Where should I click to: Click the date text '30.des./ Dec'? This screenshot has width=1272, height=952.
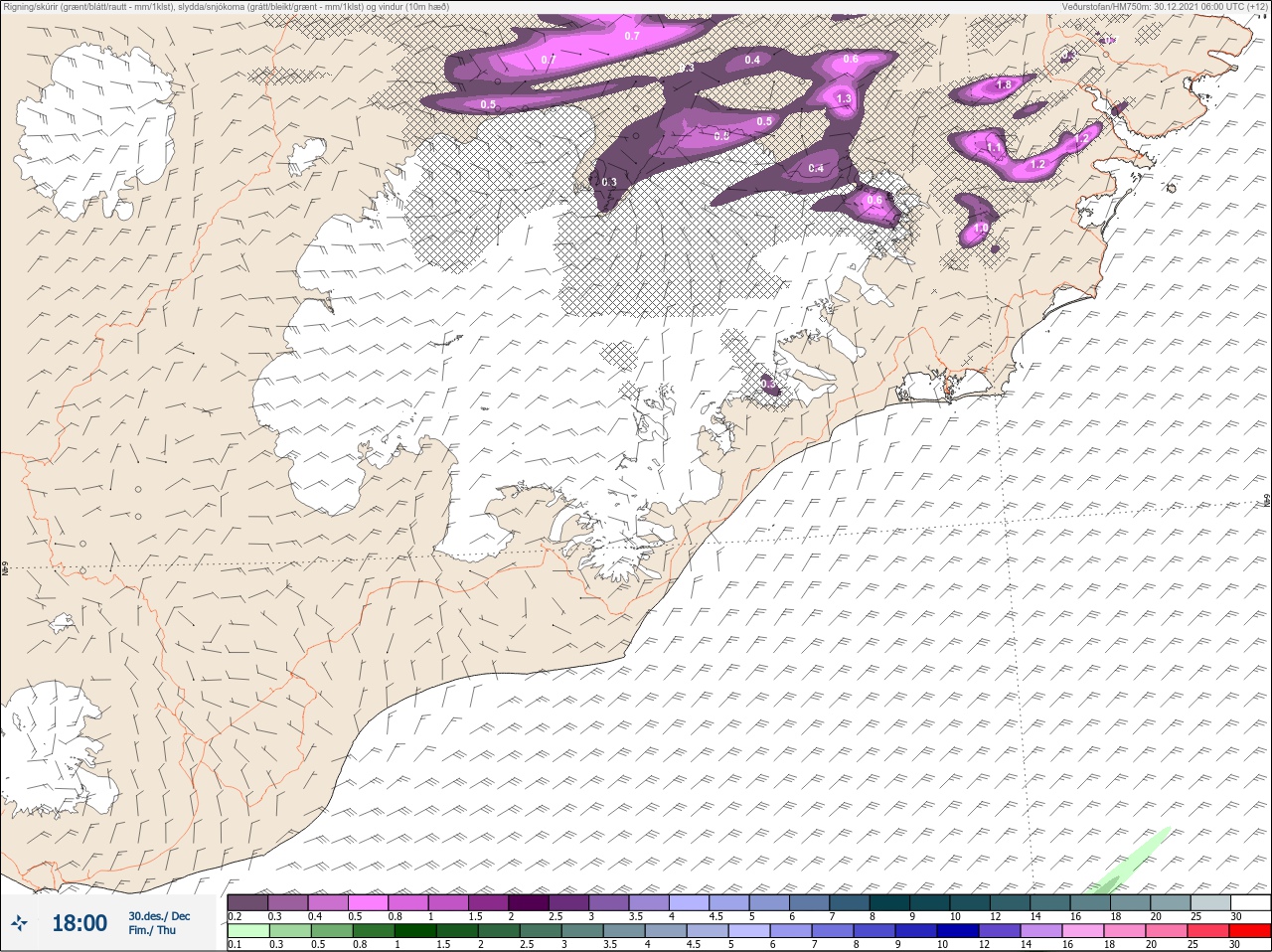pos(159,916)
